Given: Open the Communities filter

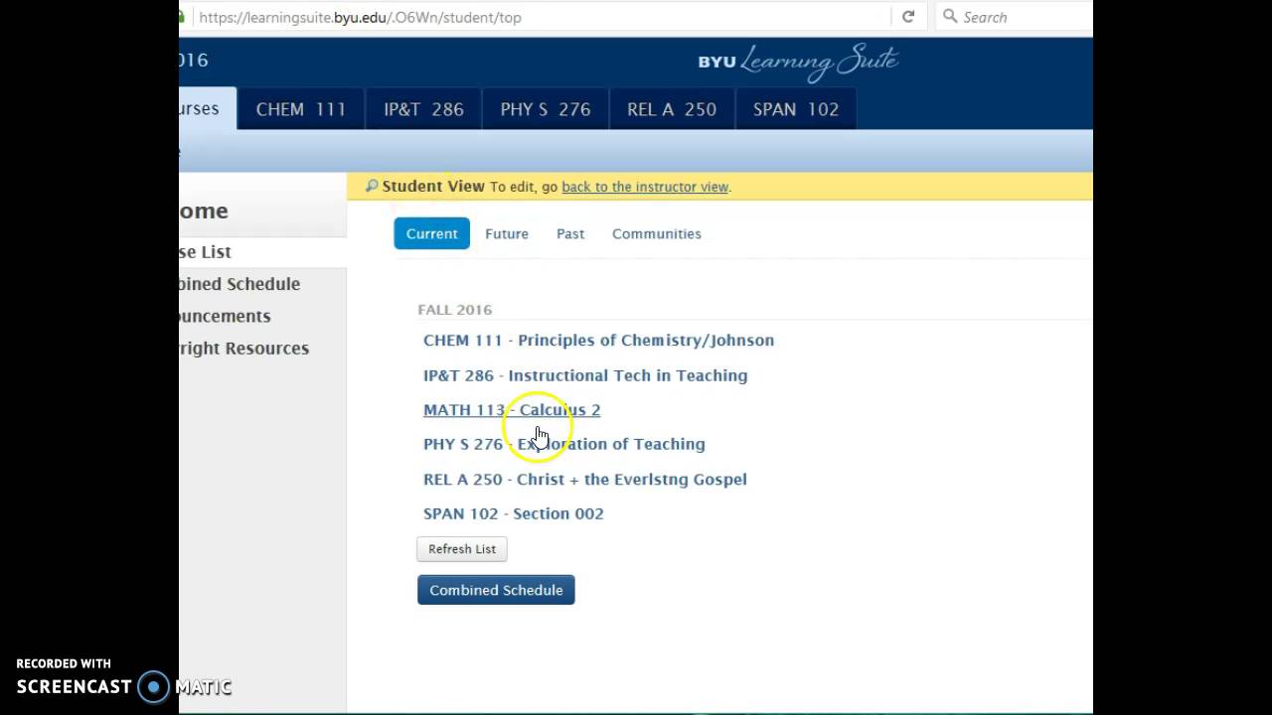Looking at the screenshot, I should (x=657, y=233).
